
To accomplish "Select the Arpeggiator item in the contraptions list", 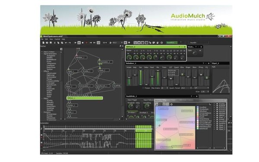I will tap(51, 56).
